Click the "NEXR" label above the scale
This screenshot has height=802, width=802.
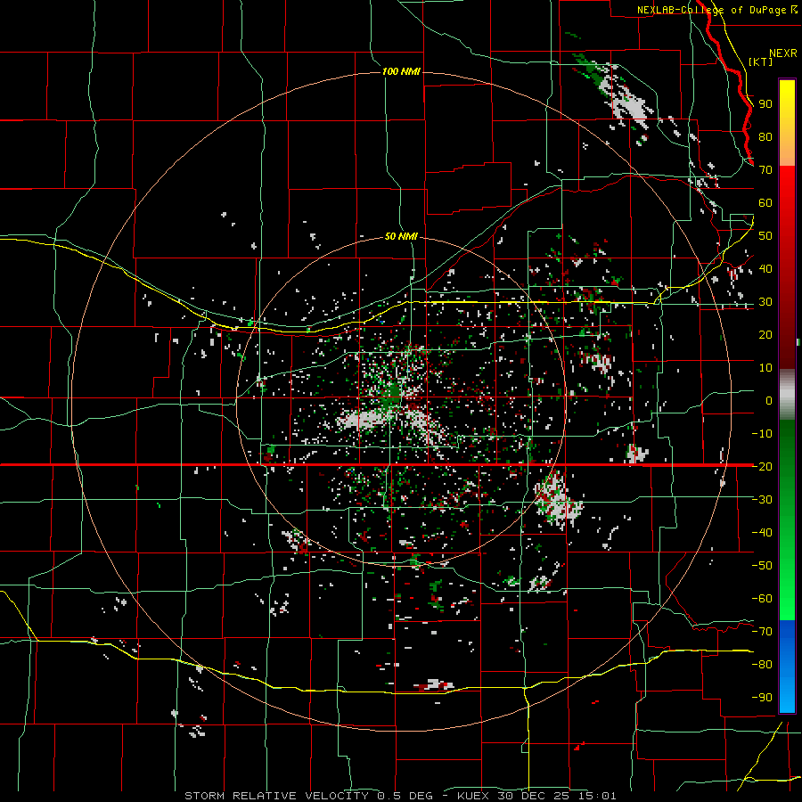pos(783,53)
